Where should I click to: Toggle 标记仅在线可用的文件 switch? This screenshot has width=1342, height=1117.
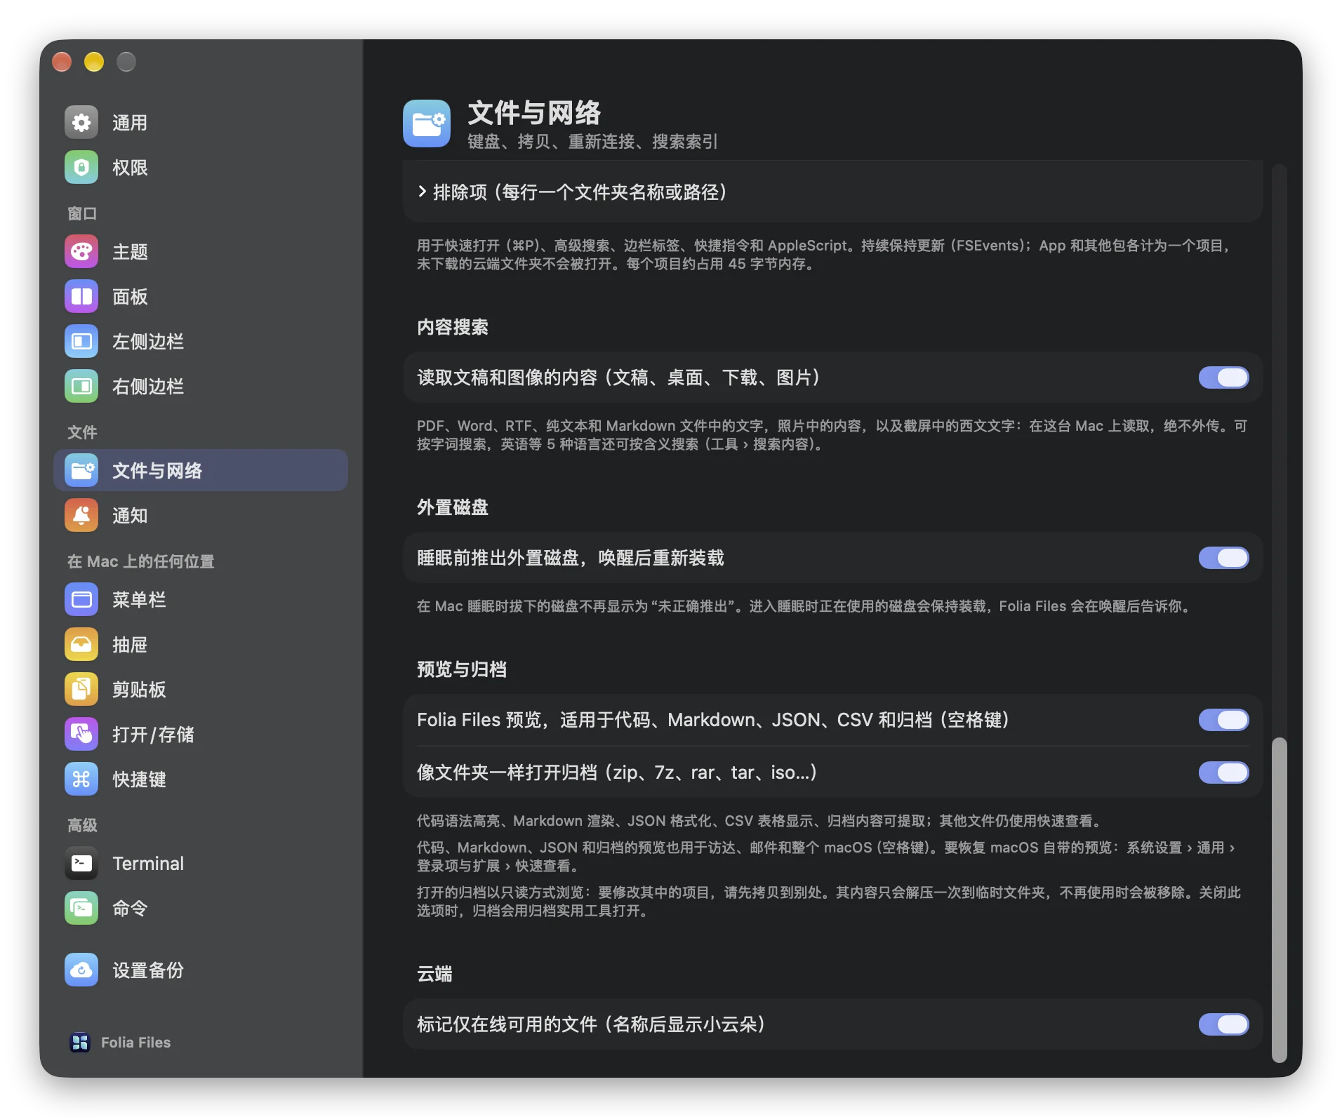(1223, 1024)
